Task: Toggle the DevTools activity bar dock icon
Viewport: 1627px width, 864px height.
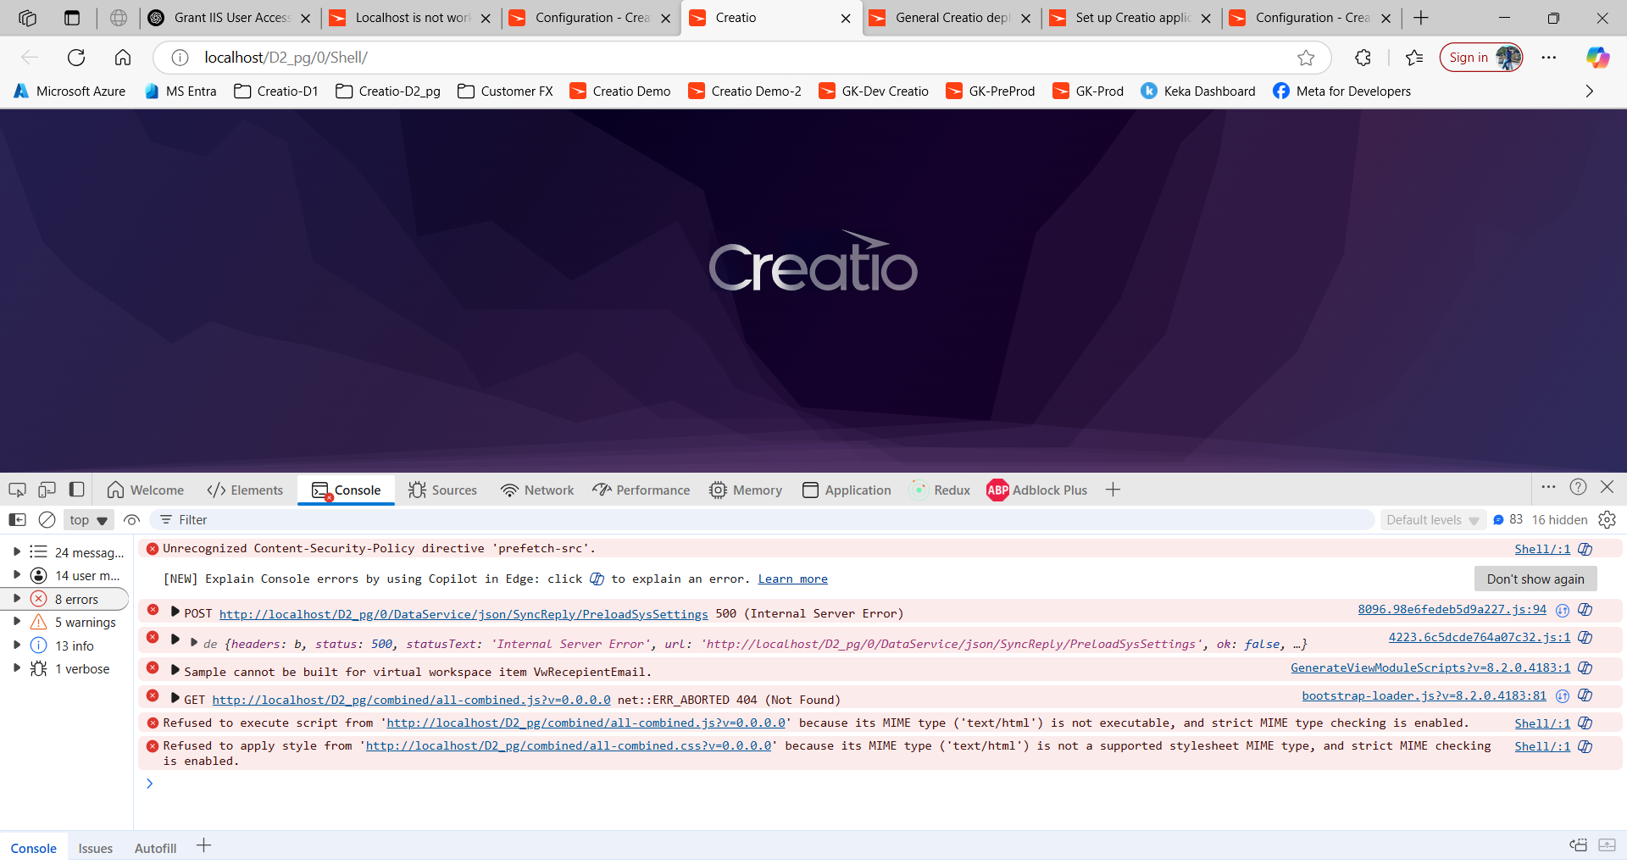Action: [x=76, y=490]
